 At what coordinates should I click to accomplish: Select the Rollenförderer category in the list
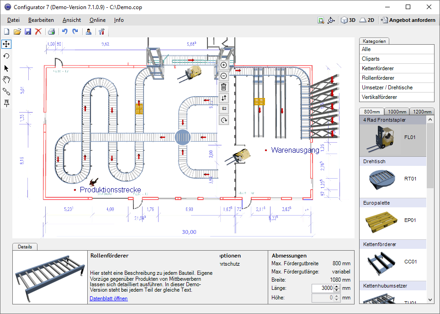click(x=397, y=78)
